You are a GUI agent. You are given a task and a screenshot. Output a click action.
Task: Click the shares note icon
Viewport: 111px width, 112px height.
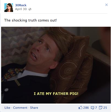point(101,108)
